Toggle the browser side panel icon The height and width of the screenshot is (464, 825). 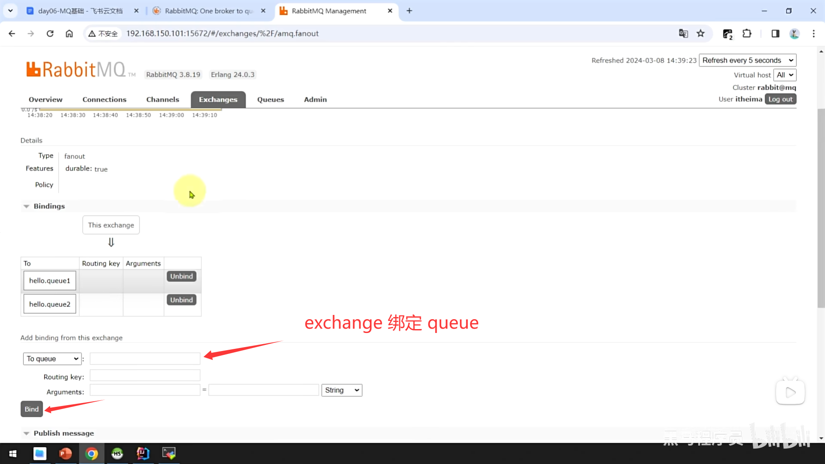tap(775, 34)
